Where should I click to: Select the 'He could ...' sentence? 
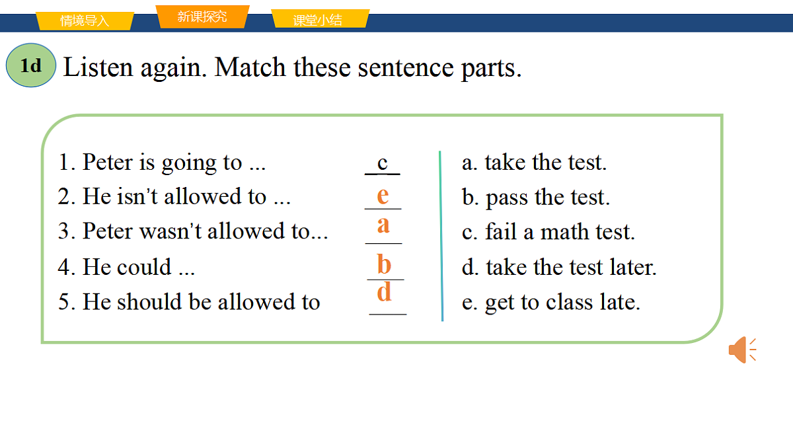(x=127, y=267)
